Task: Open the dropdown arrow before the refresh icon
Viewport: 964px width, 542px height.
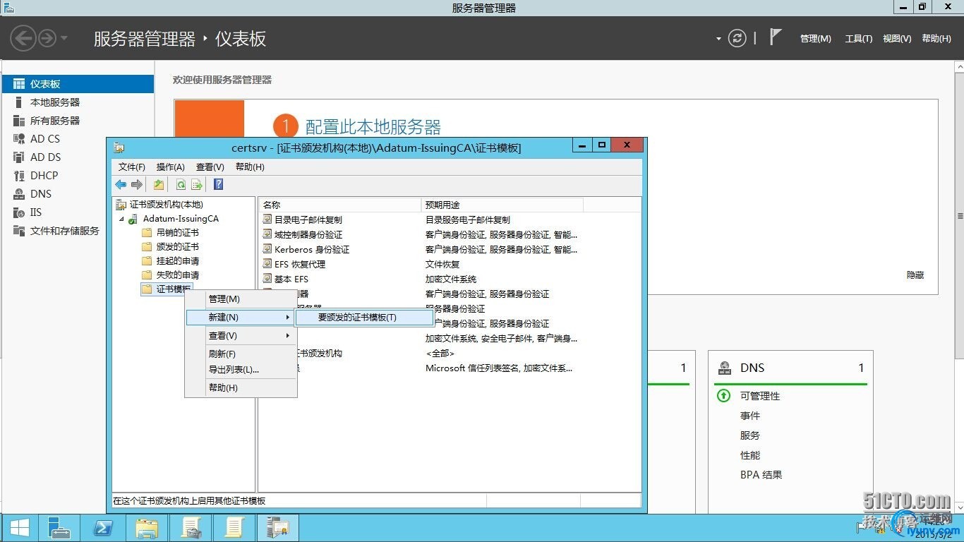Action: pos(718,39)
